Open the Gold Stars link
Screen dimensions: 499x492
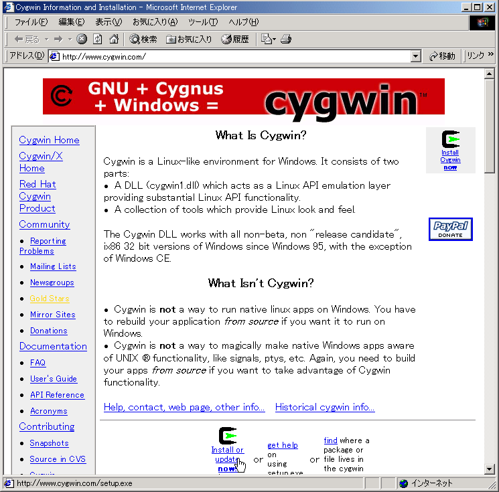coord(50,299)
